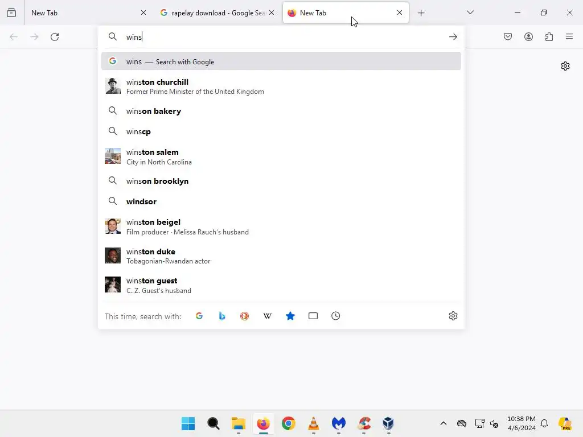583x437 pixels.
Task: Open taskbar Search magnifier
Action: click(x=214, y=423)
